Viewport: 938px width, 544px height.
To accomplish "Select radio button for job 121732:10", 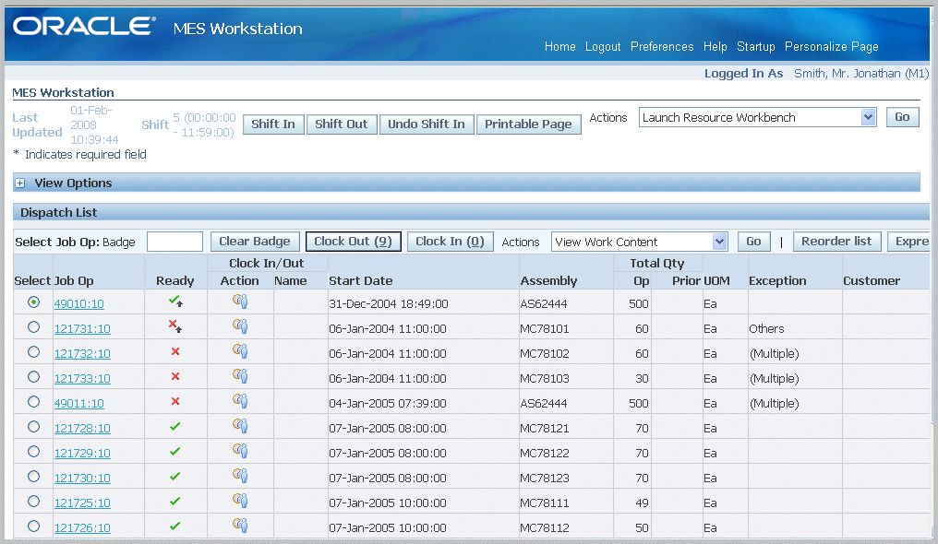I will point(33,351).
